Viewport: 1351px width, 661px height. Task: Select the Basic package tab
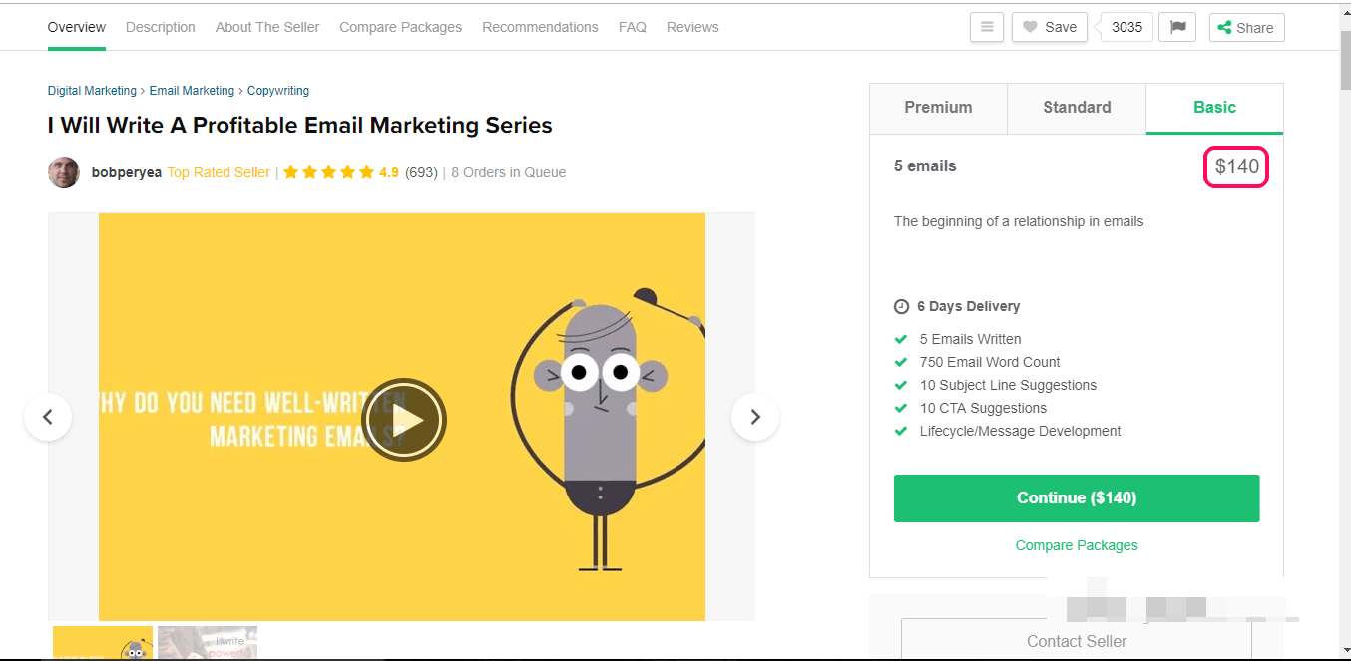click(x=1214, y=108)
